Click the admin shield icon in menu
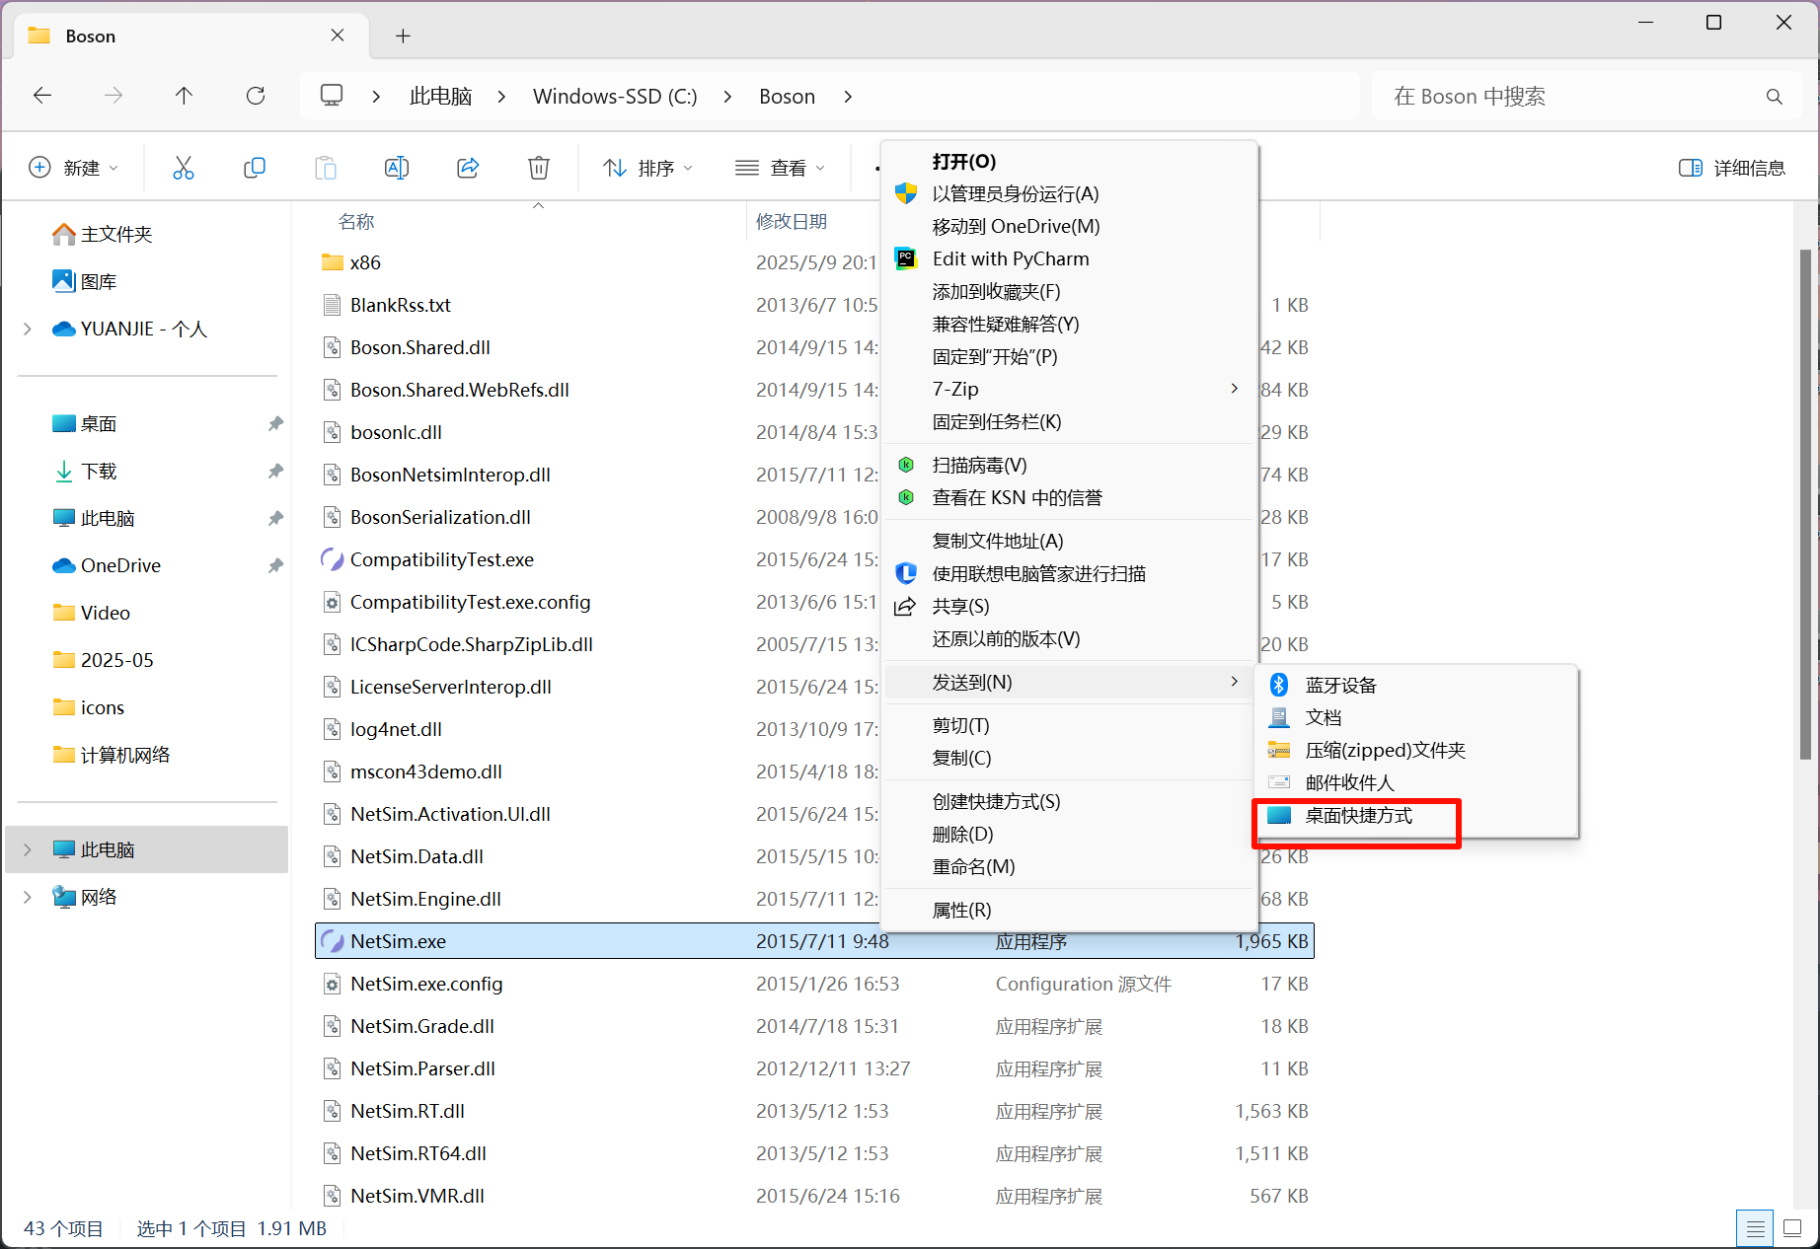This screenshot has width=1820, height=1249. tap(905, 193)
